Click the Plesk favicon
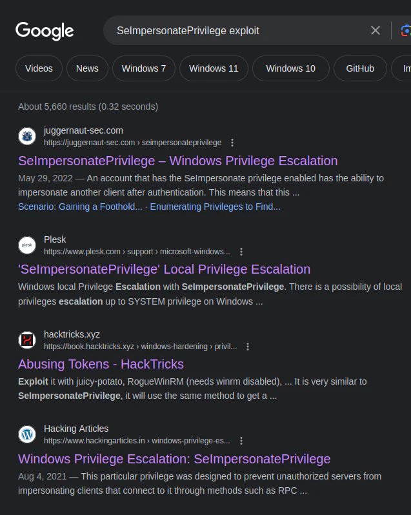 [27, 245]
